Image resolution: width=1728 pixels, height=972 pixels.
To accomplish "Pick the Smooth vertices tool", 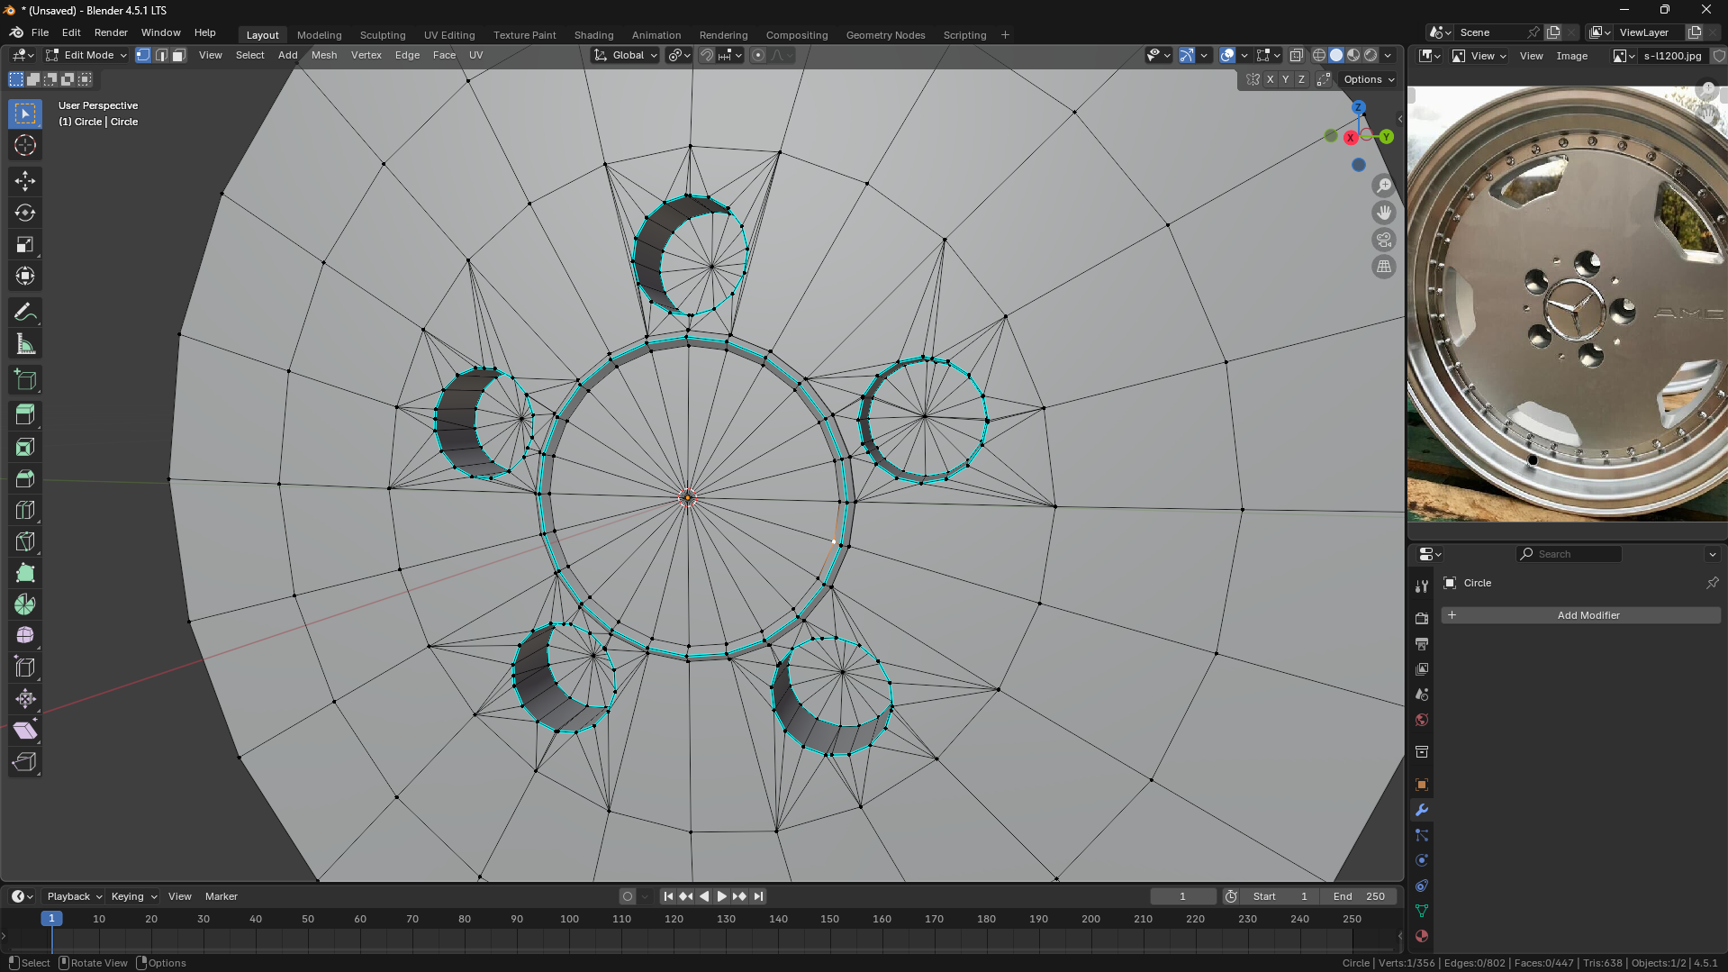I will coord(25,636).
